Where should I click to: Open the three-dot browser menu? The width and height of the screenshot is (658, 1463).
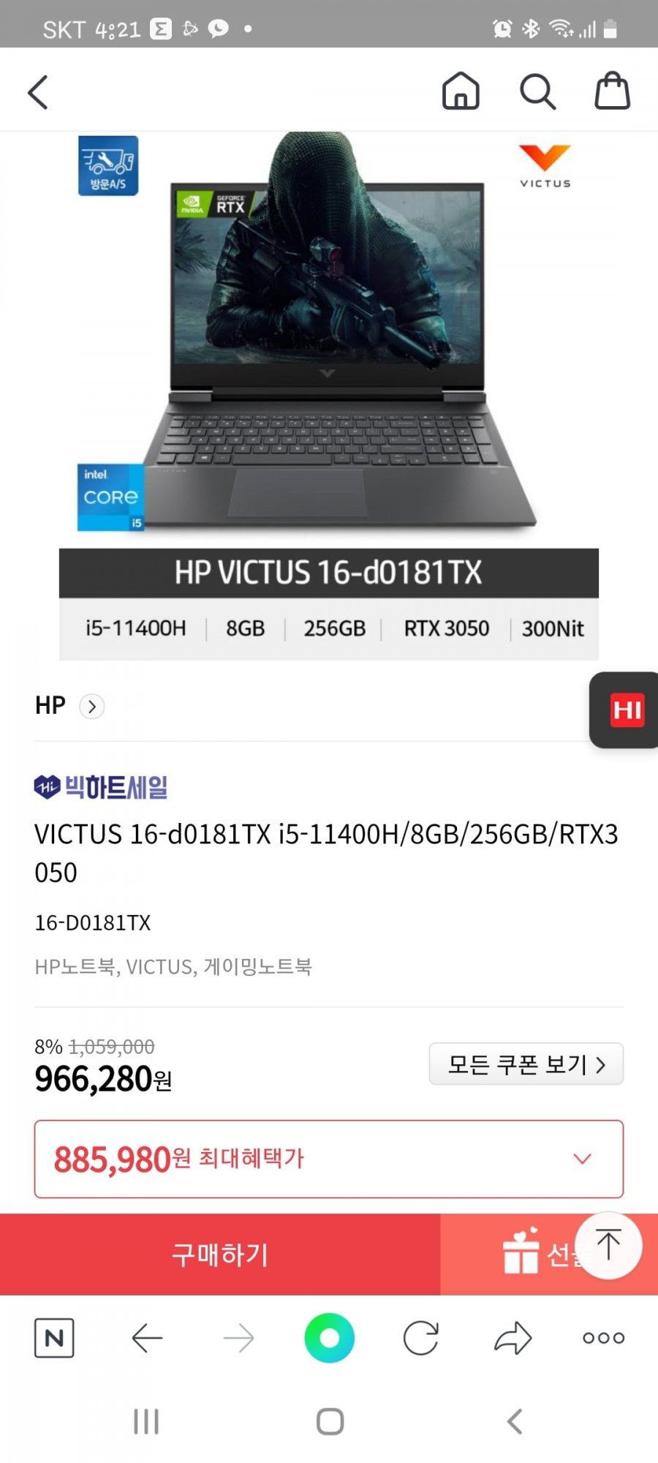[x=604, y=1338]
